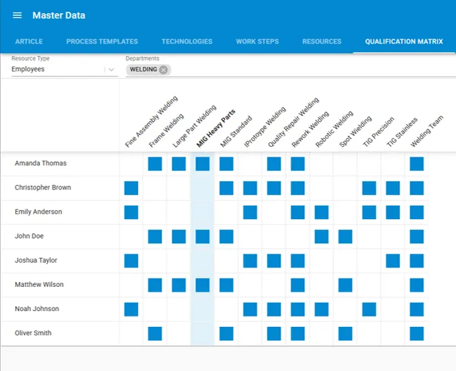Click the Oliver Smith row name
This screenshot has width=456, height=371.
click(x=33, y=333)
